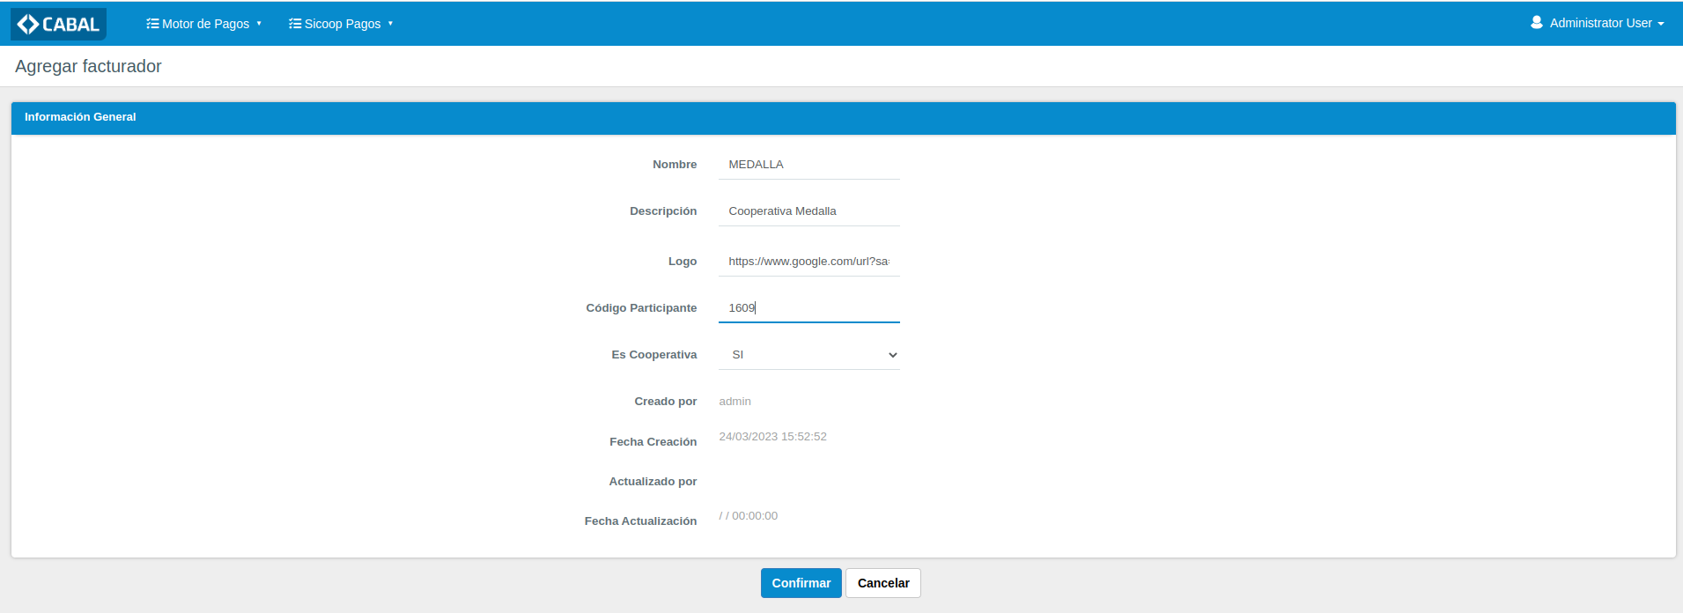This screenshot has width=1683, height=613.
Task: Open the Motor de Pagos menu
Action: pos(205,24)
